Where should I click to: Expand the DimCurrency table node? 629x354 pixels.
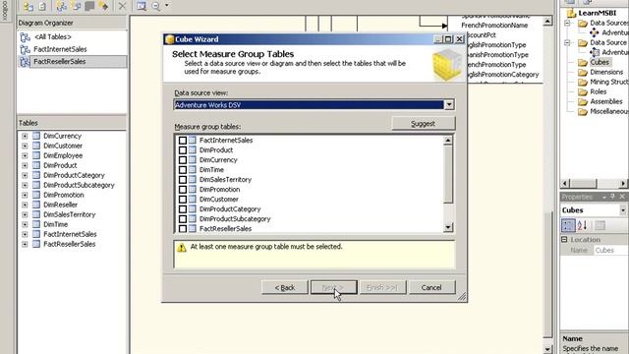(x=25, y=136)
